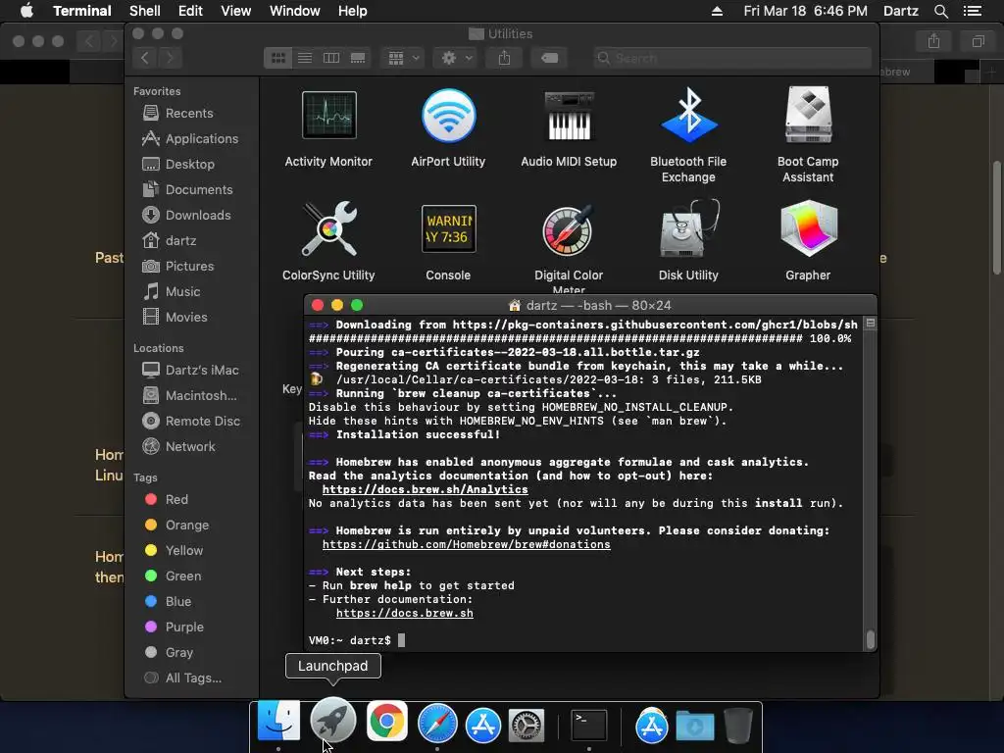1004x753 pixels.
Task: Open AirPort Utility icon
Action: pos(448,116)
